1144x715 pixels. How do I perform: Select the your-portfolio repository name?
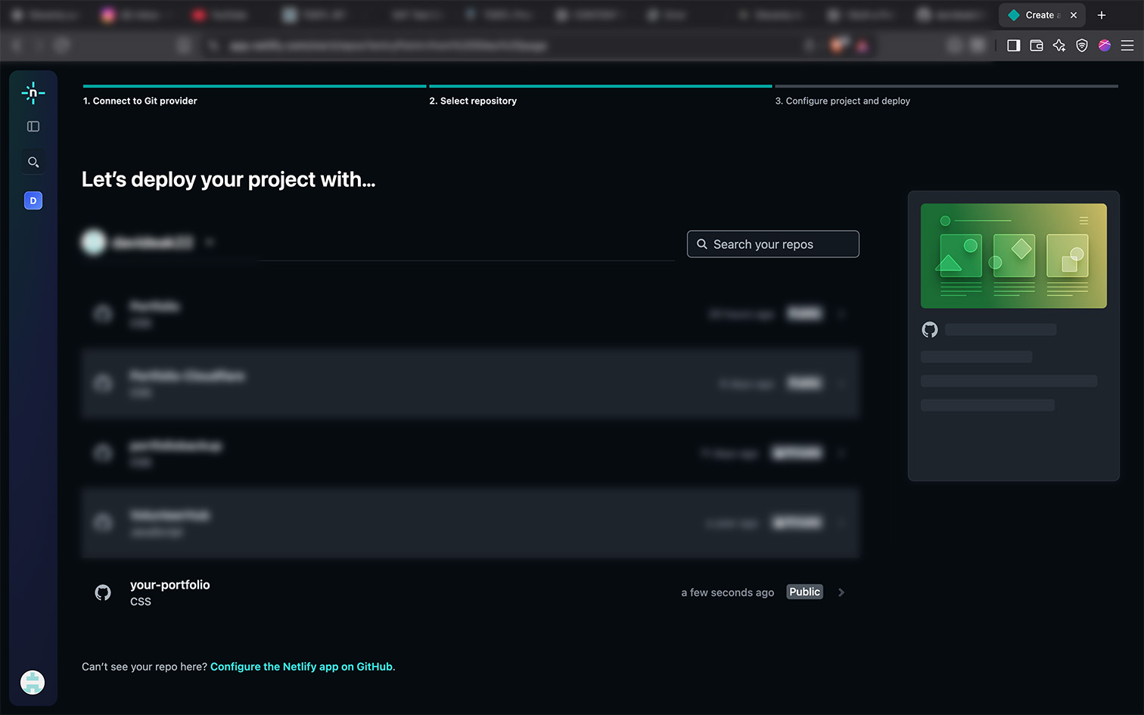[x=170, y=585]
